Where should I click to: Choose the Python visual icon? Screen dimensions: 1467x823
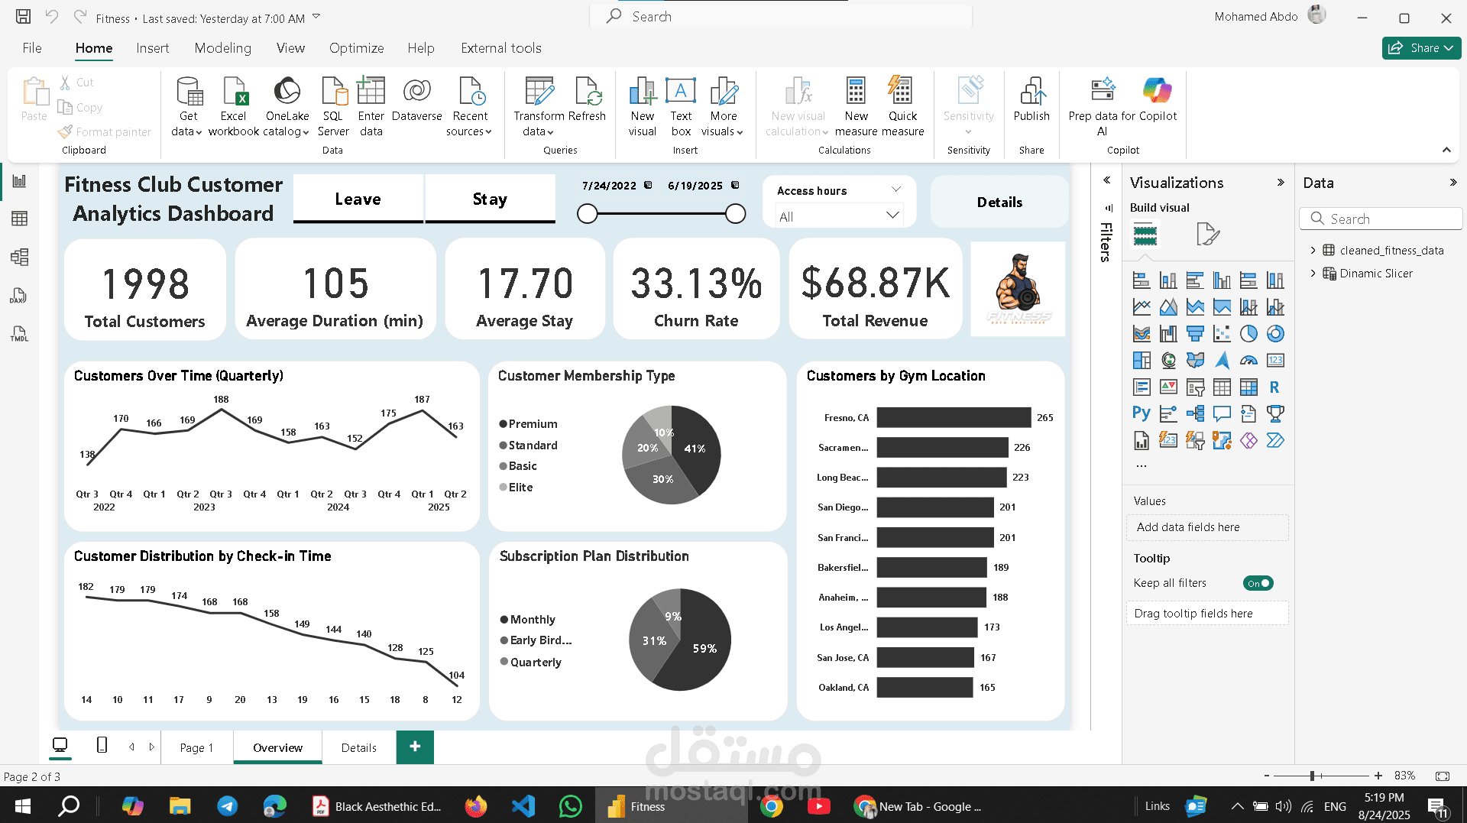click(1141, 413)
